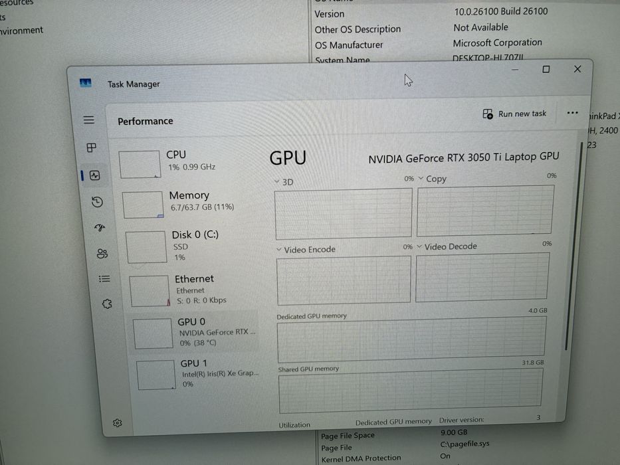Click Other OS Description in System Information

(358, 29)
